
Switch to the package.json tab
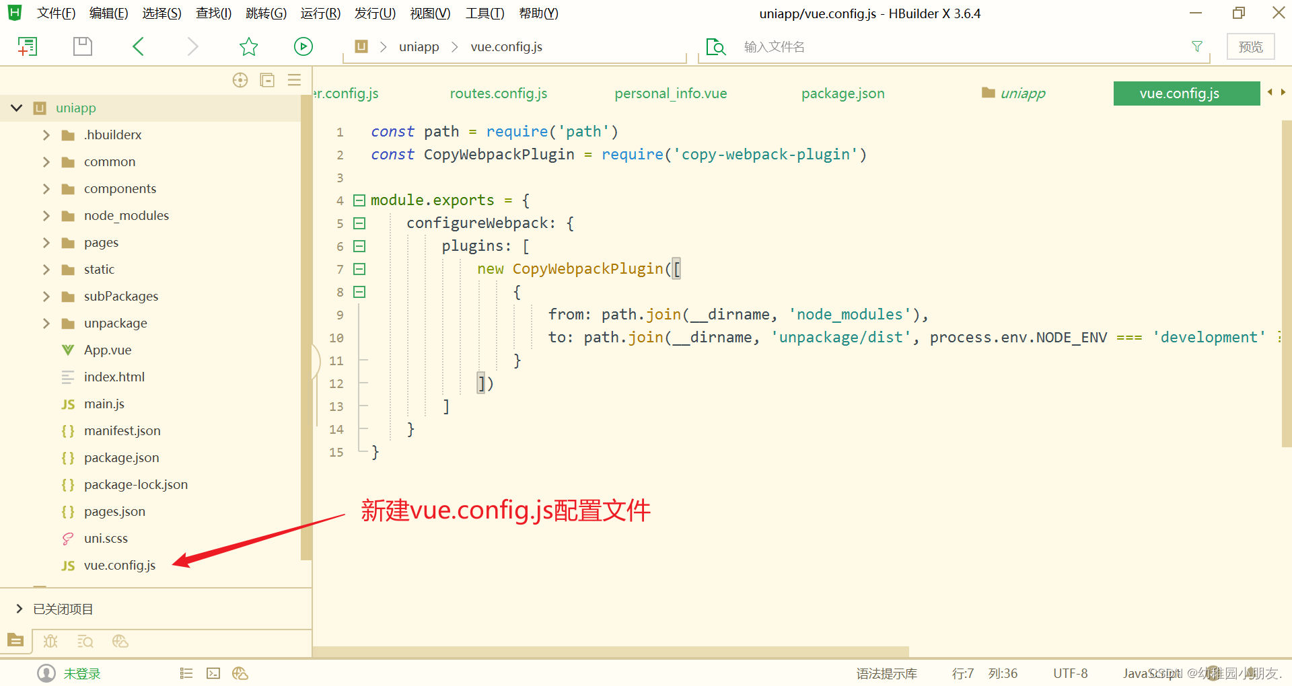pyautogui.click(x=842, y=93)
